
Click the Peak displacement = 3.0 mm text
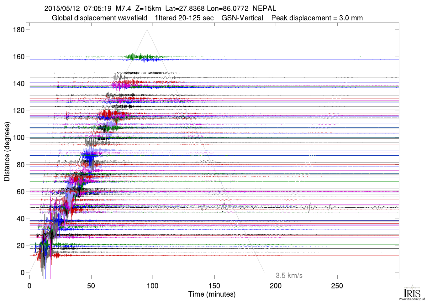tap(317, 18)
